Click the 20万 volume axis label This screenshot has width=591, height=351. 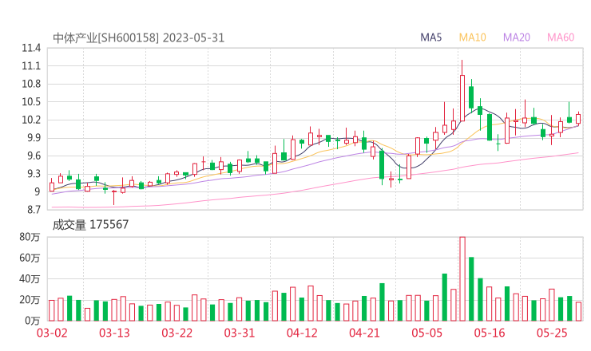coord(30,300)
